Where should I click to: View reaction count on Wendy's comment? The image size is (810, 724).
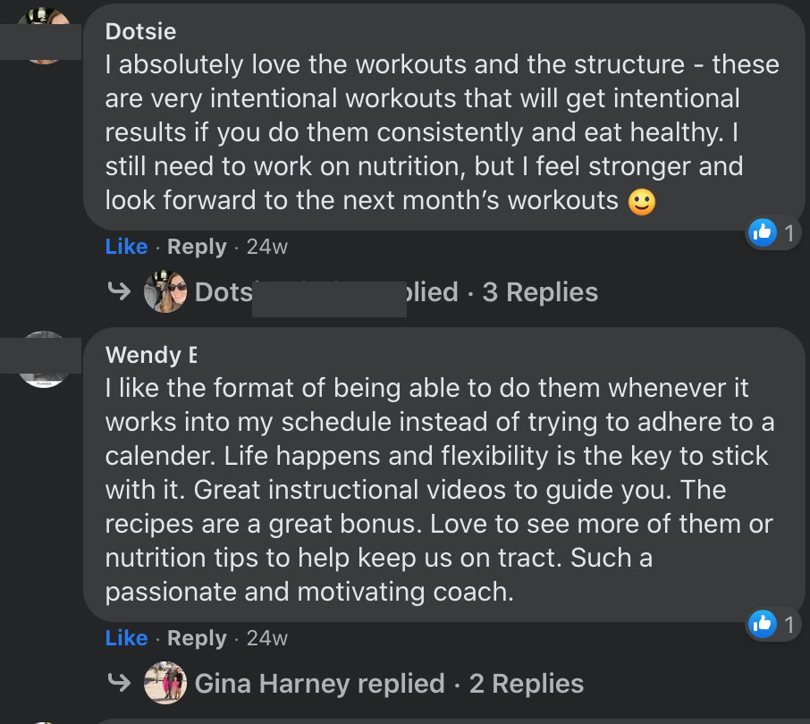[789, 625]
